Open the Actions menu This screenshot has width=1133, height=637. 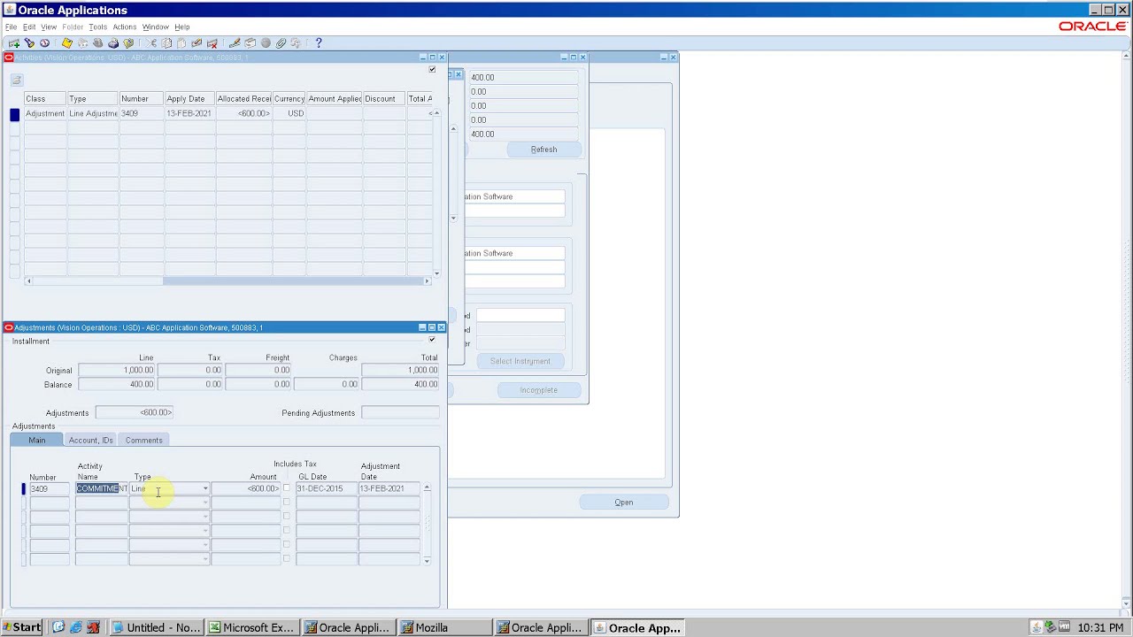pyautogui.click(x=124, y=27)
